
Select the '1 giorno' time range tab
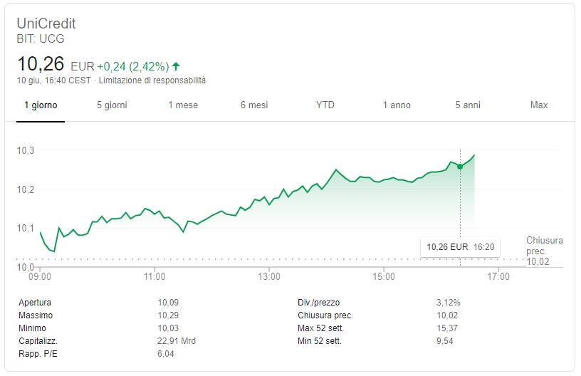41,105
